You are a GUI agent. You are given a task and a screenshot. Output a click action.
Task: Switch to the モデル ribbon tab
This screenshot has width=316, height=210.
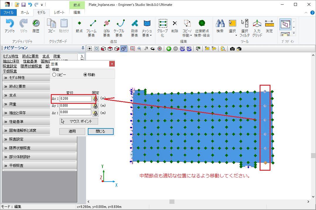click(x=41, y=13)
